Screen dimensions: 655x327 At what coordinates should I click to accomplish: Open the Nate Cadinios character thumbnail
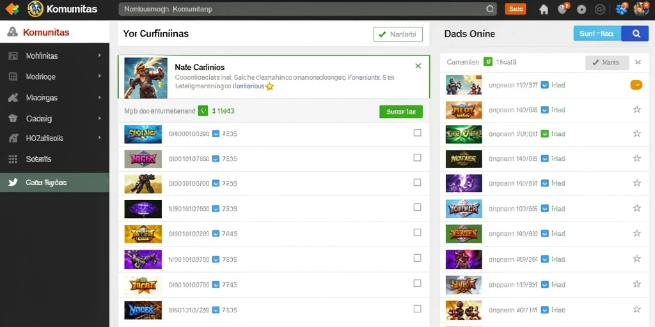point(146,77)
